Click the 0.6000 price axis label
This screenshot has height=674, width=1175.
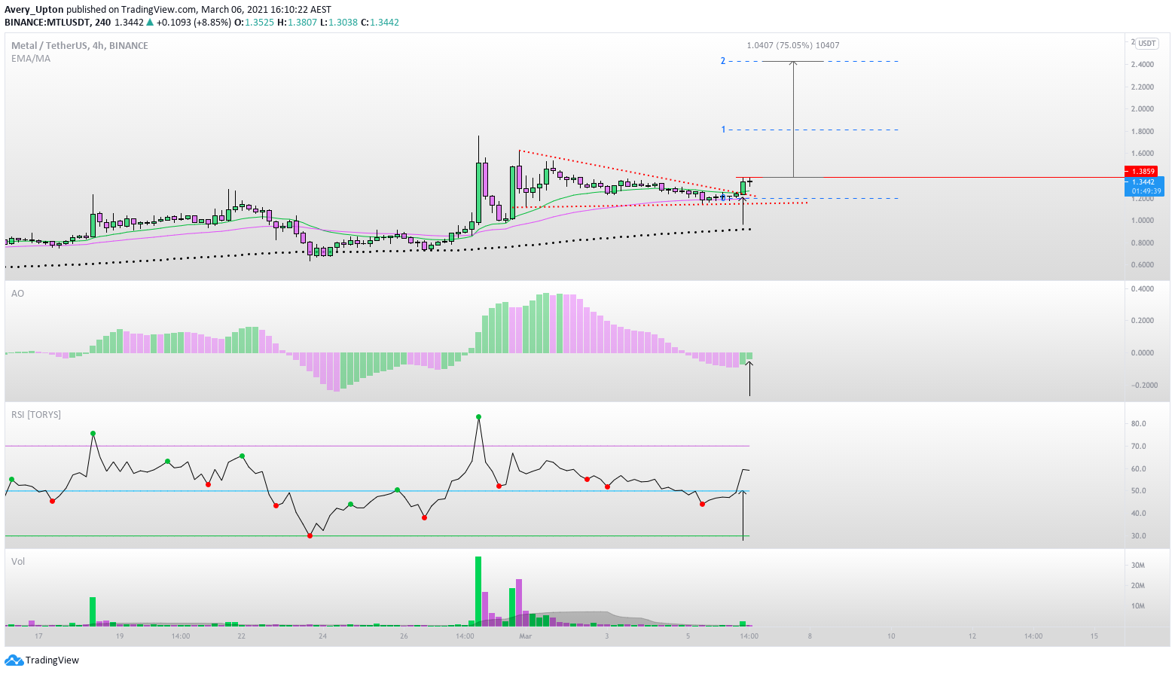(1142, 265)
